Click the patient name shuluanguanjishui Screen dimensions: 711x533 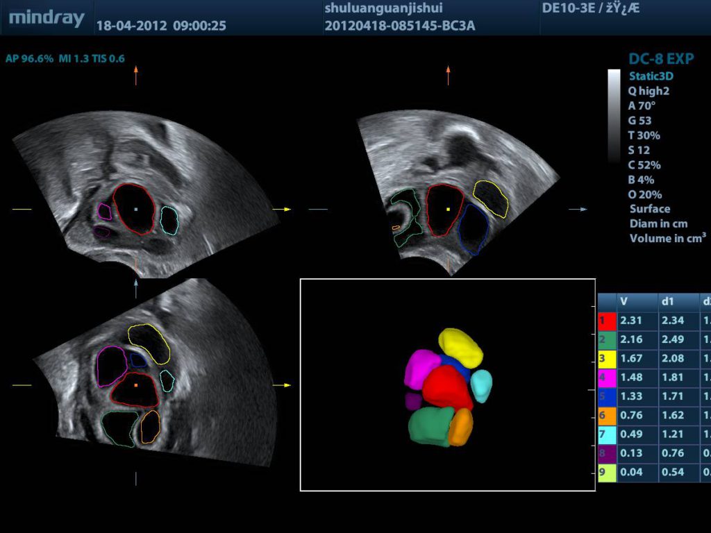point(383,8)
